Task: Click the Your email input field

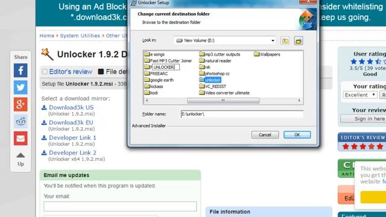Action: pos(120,206)
